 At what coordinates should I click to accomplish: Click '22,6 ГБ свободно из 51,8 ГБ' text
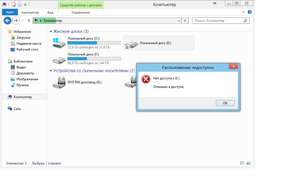[88, 47]
